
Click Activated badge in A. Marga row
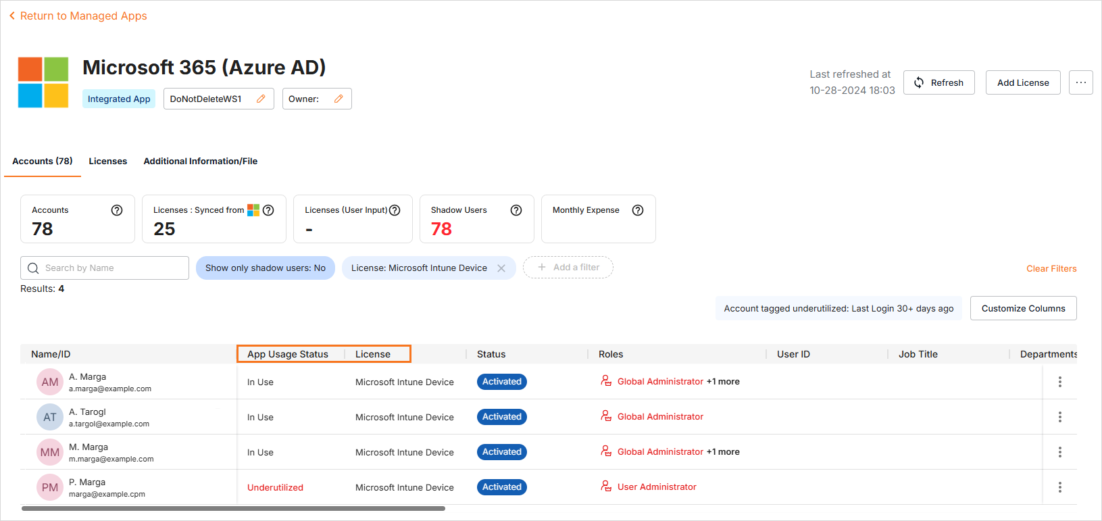click(502, 382)
